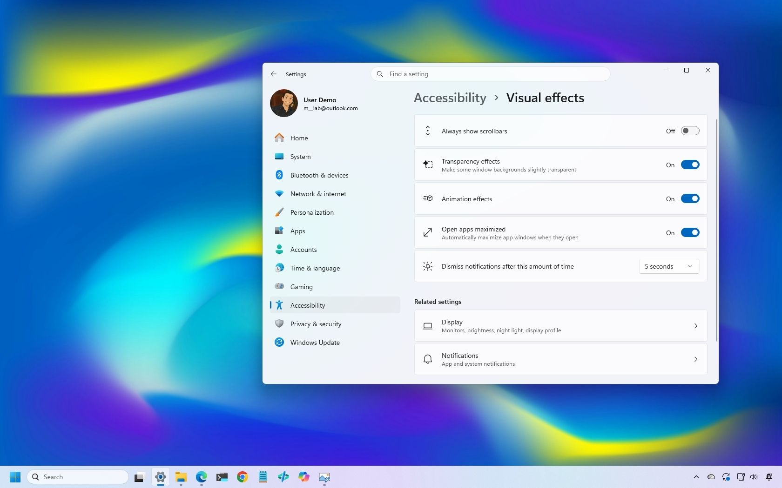
Task: Open Task View on the taskbar
Action: click(140, 477)
